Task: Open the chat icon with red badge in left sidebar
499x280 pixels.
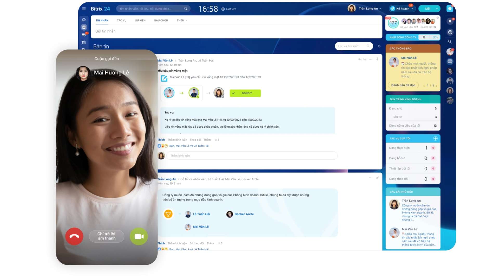Action: click(84, 34)
